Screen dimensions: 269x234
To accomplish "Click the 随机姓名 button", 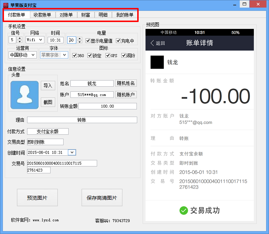I will (x=126, y=83).
